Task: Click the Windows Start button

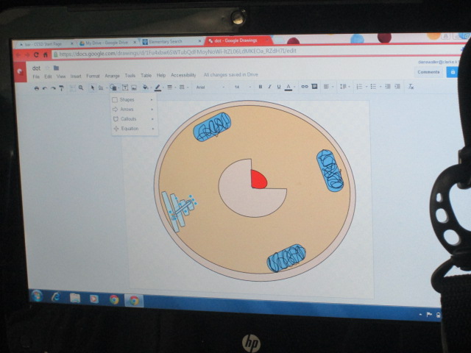Action: pyautogui.click(x=37, y=296)
